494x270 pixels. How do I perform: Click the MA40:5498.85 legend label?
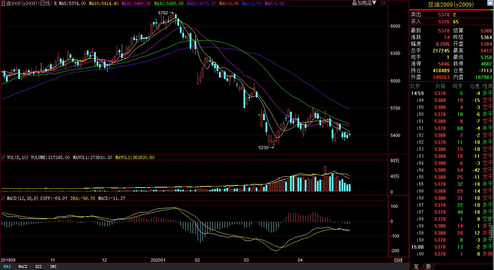169,3
